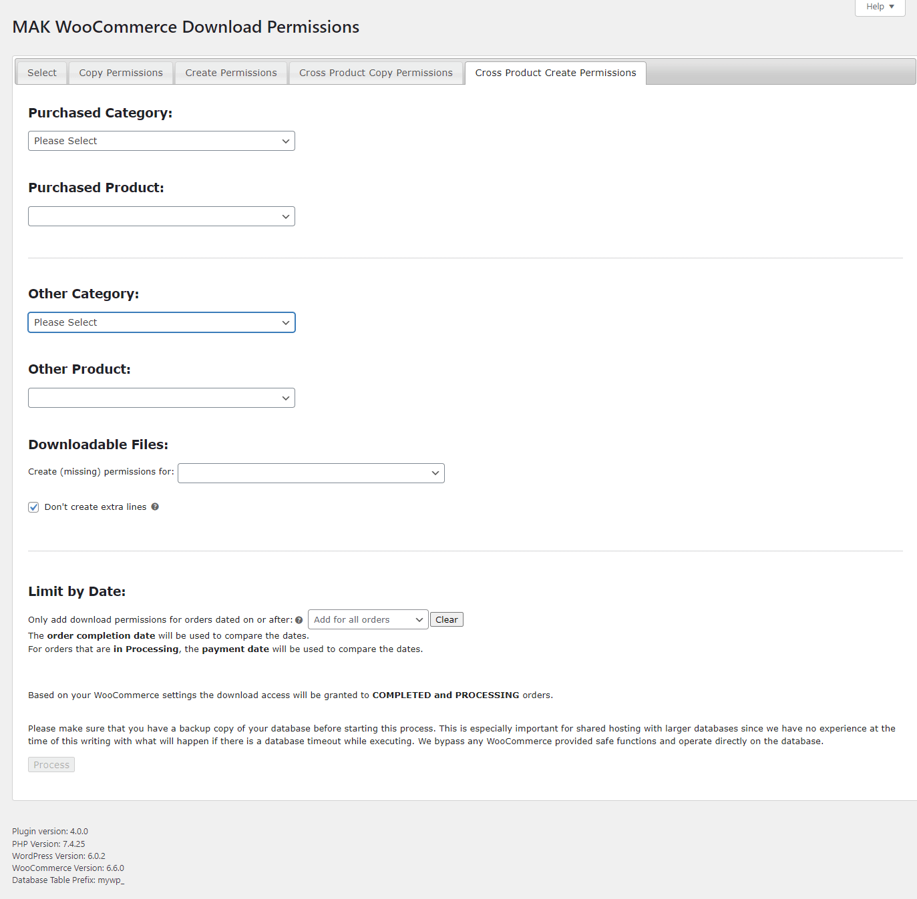Viewport: 917px width, 899px height.
Task: Open the Other Product dropdown
Action: pos(161,398)
